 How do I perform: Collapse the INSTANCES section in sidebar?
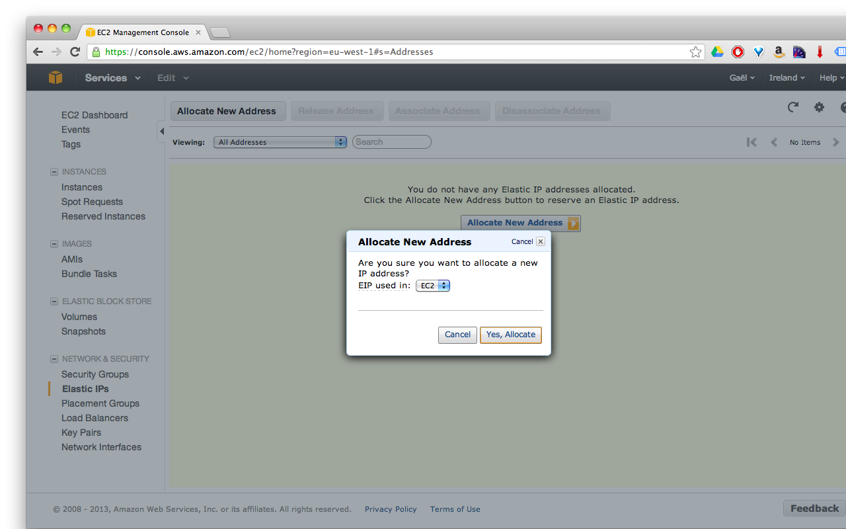pyautogui.click(x=54, y=171)
